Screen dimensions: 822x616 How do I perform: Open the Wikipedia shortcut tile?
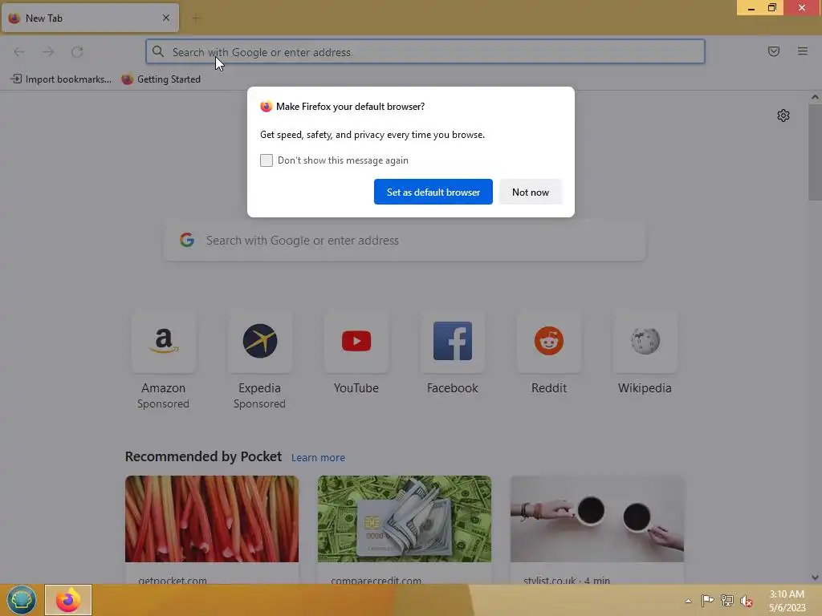[x=645, y=341]
